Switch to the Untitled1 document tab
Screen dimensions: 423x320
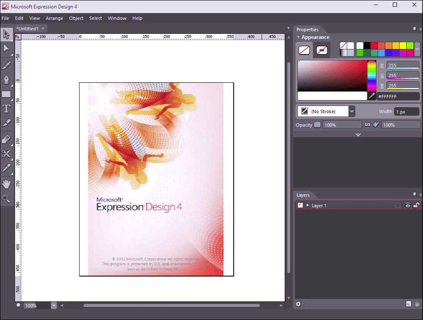click(27, 28)
